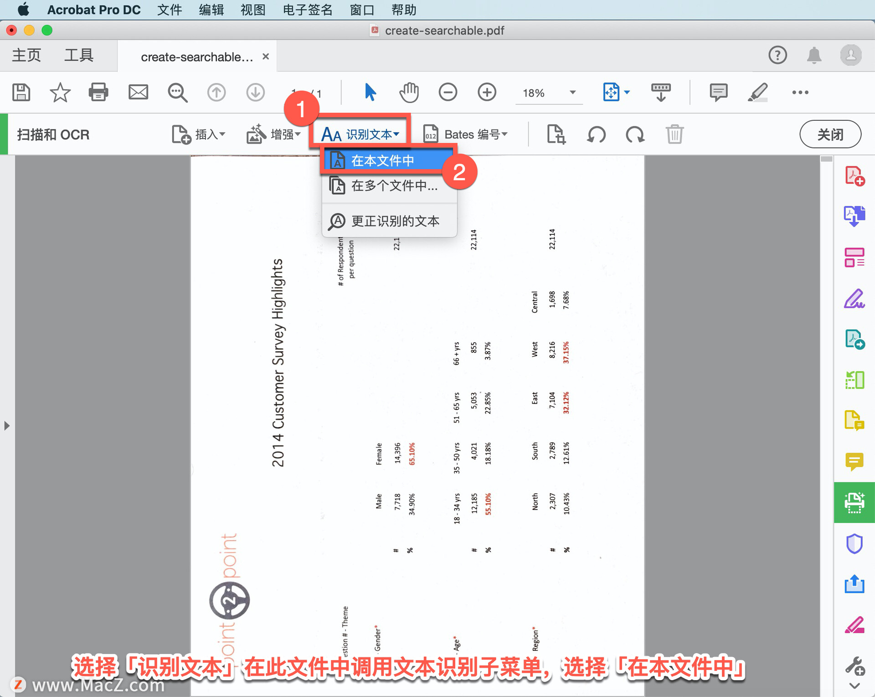
Task: Open the Apple menu
Action: [23, 10]
